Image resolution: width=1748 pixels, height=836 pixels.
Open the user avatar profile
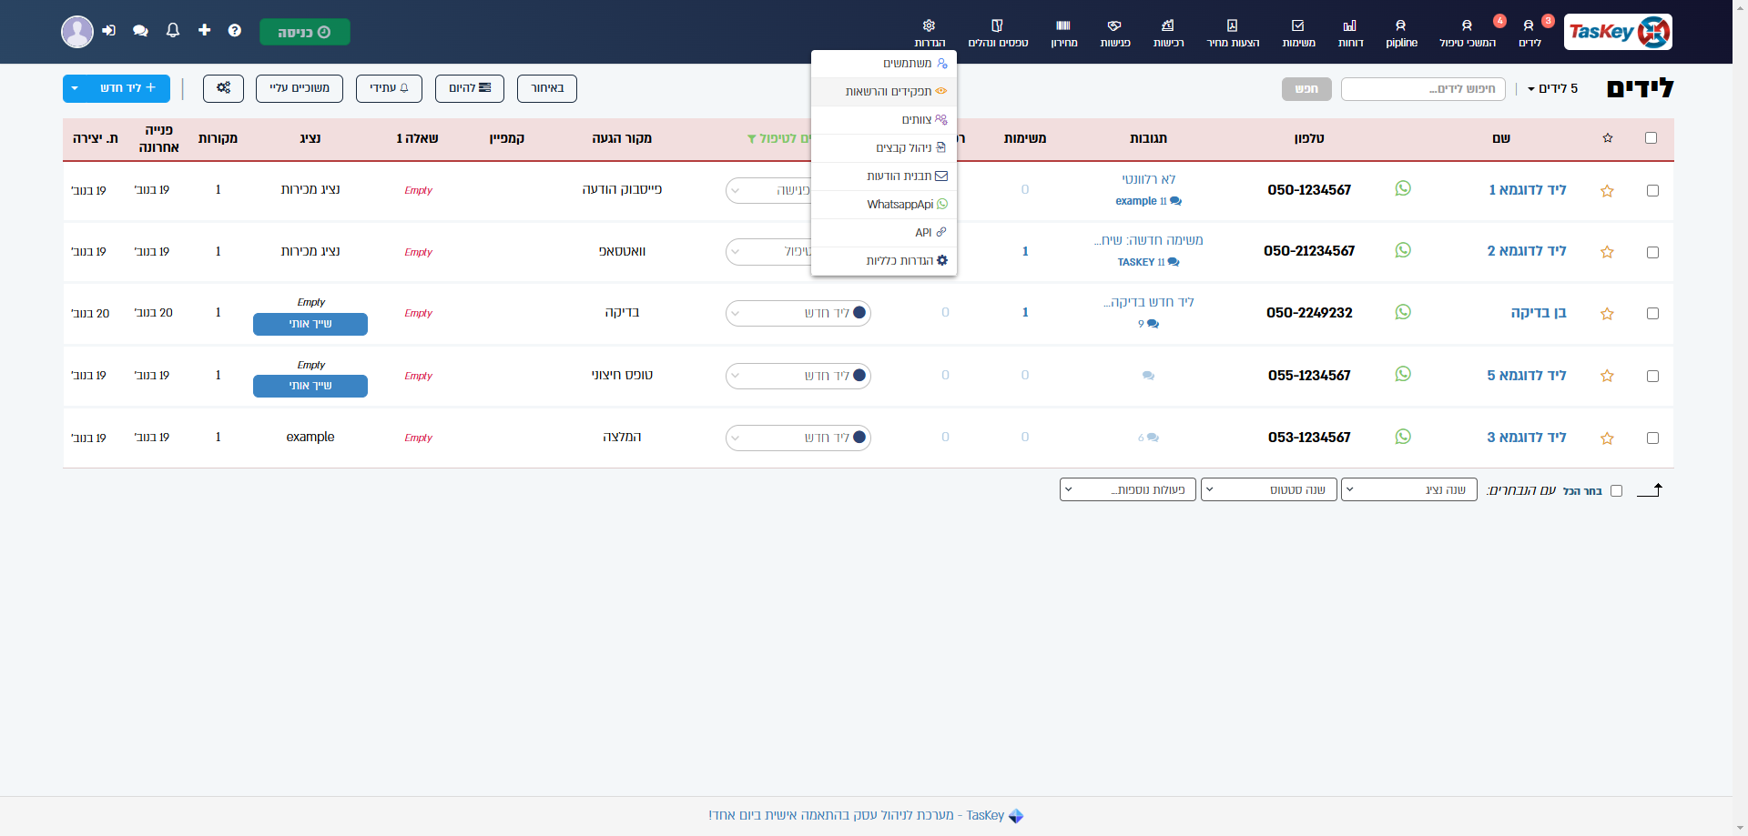(77, 32)
